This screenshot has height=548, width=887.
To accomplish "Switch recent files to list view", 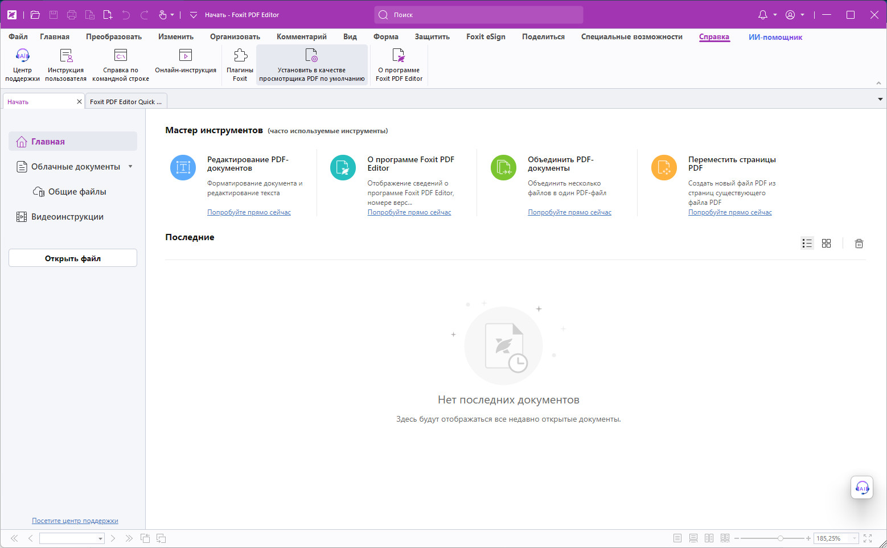I will click(807, 244).
